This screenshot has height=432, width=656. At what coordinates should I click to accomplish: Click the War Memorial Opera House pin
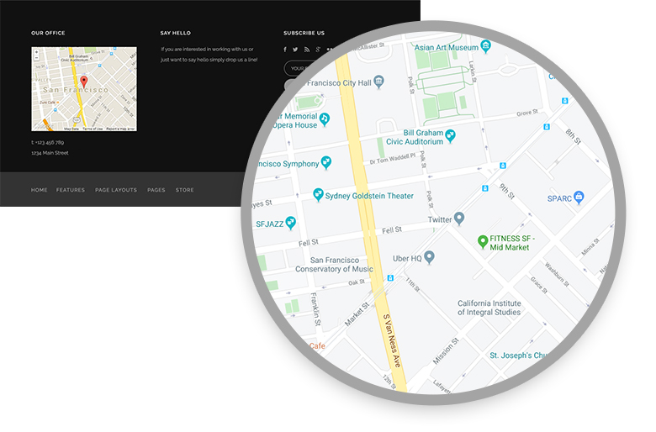pyautogui.click(x=325, y=119)
